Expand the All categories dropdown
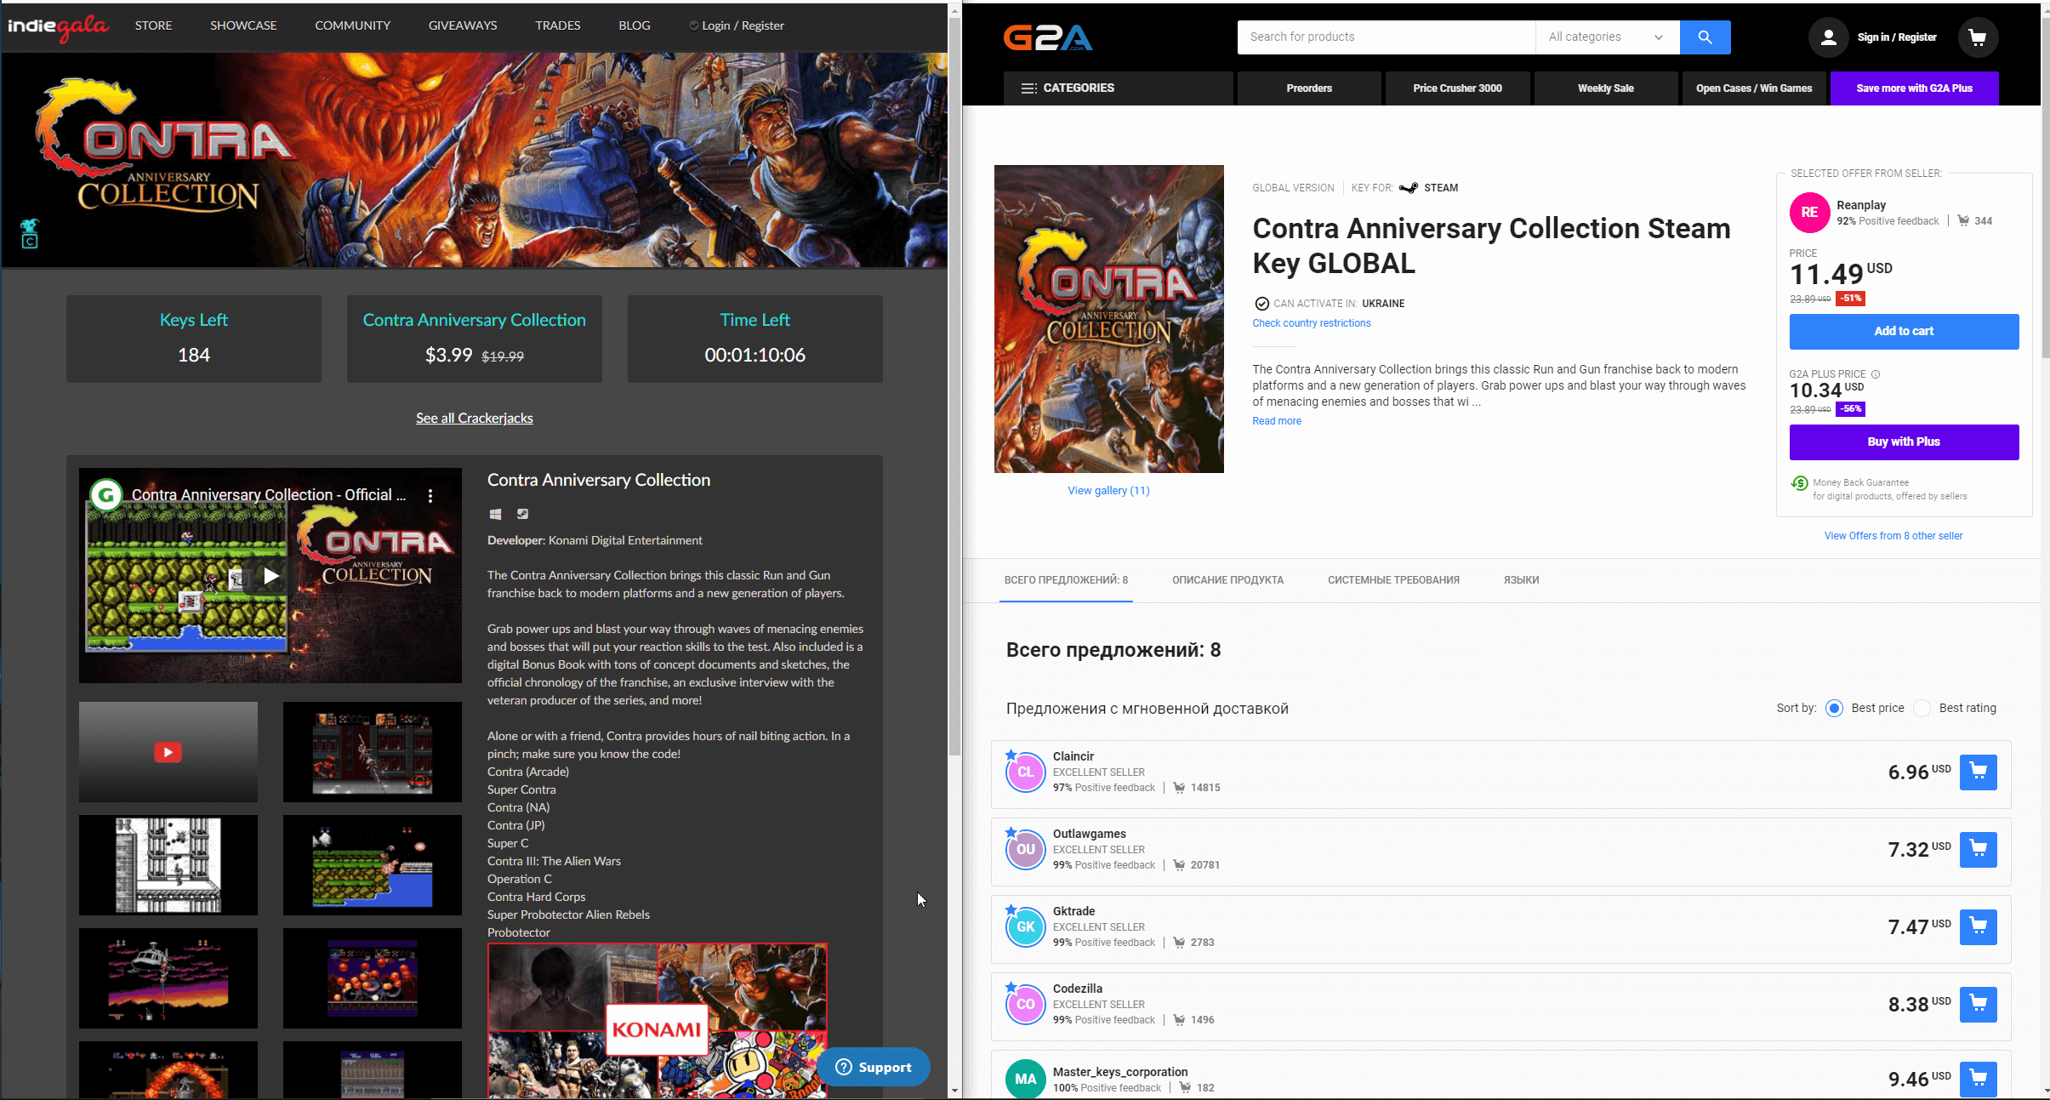The width and height of the screenshot is (2050, 1100). point(1607,37)
